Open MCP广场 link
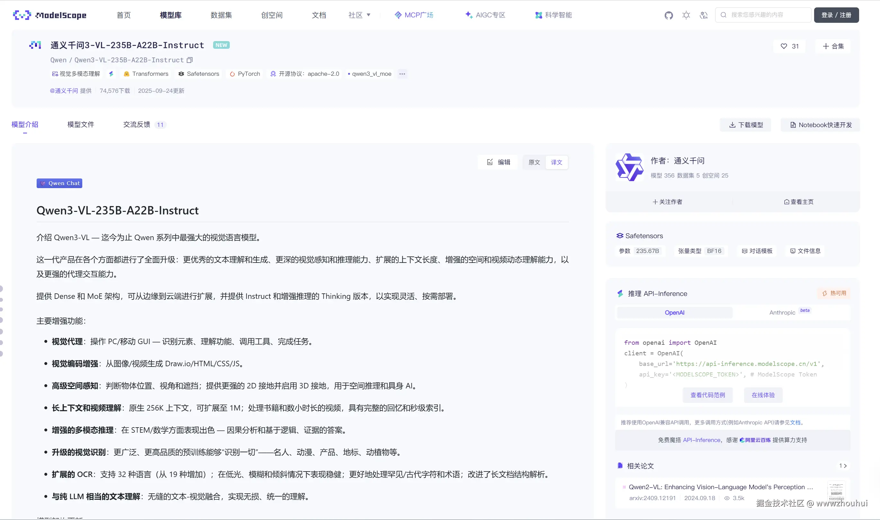Screen dimensions: 880x520 [414, 15]
